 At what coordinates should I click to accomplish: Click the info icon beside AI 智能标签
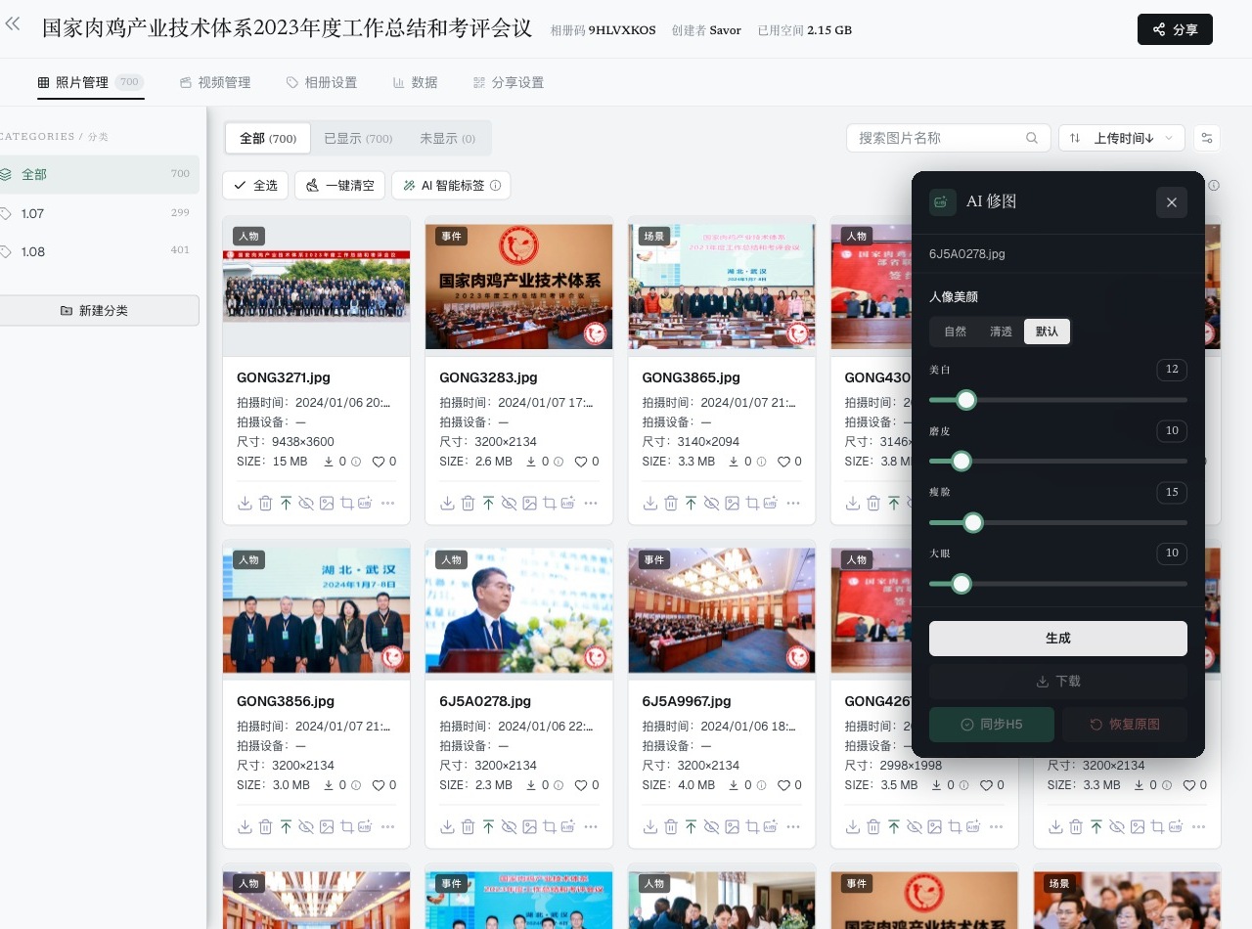(x=495, y=185)
